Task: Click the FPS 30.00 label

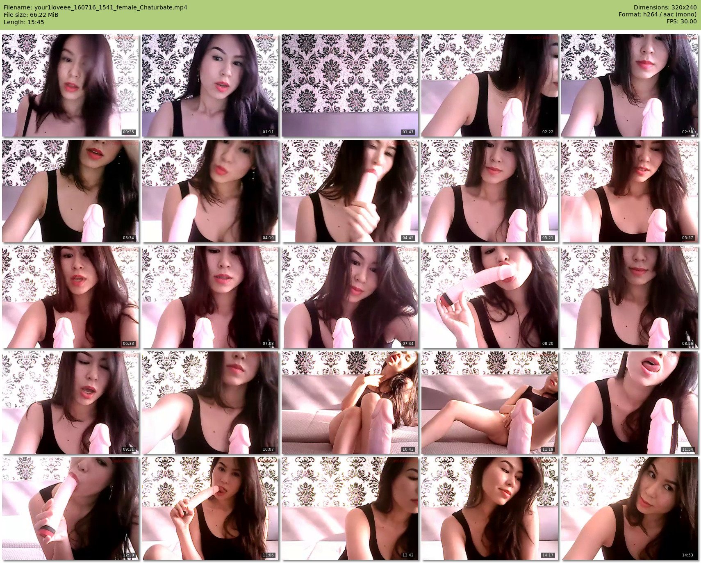Action: pyautogui.click(x=681, y=22)
